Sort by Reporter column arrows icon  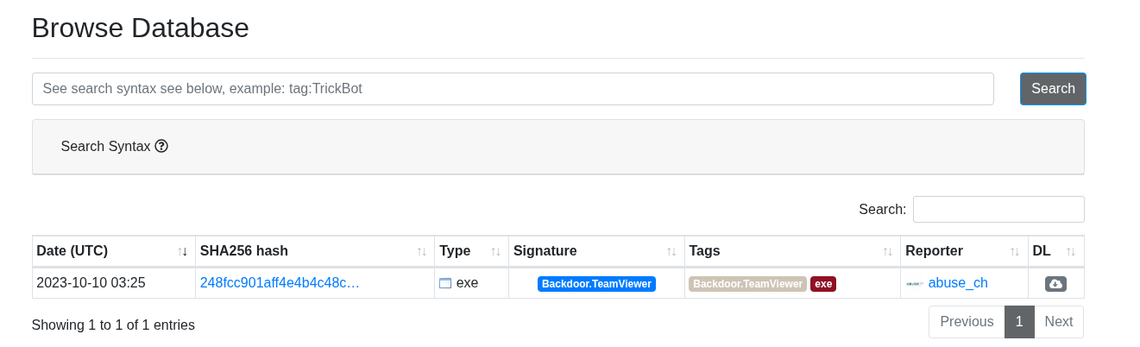tap(1015, 251)
